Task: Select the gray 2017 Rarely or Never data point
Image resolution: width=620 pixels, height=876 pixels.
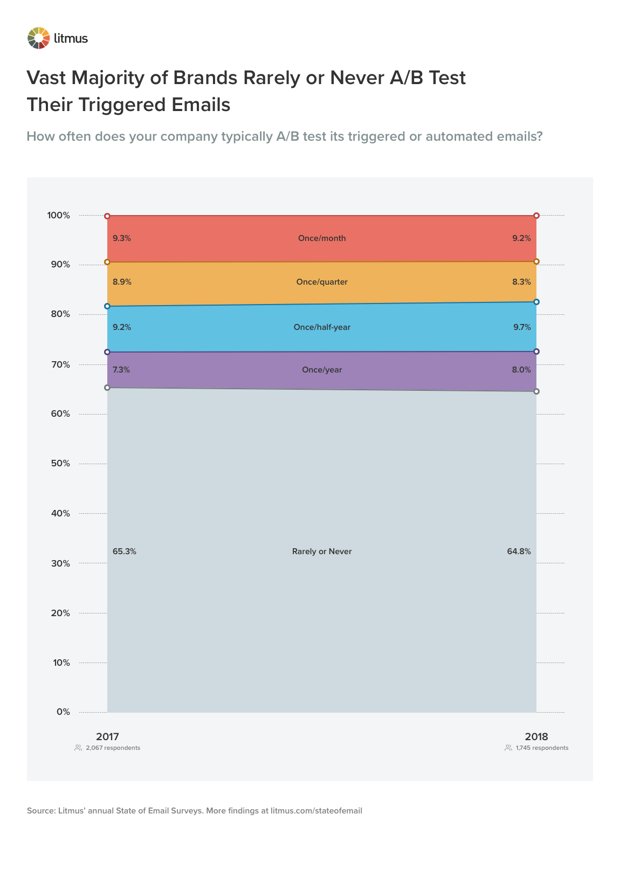Action: (x=107, y=388)
